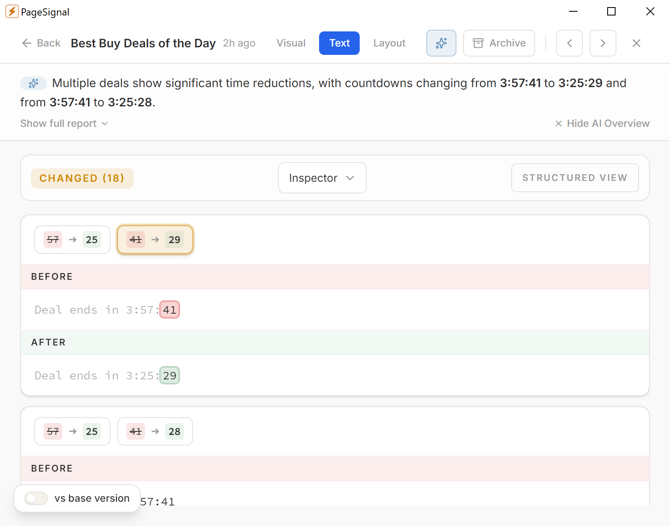Switch to the Visual tab
Viewport: 670px width, 526px height.
(x=291, y=43)
